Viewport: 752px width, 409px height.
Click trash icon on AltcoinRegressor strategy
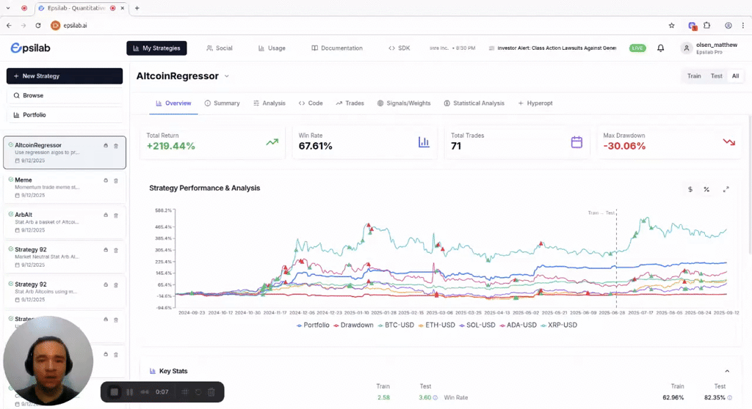115,146
